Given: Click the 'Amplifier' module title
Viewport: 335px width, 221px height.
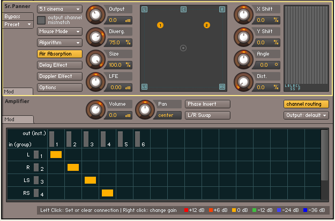Looking at the screenshot, I should click(17, 101).
